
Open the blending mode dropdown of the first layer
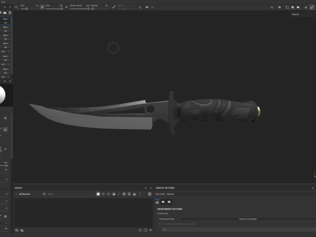[6, 19]
